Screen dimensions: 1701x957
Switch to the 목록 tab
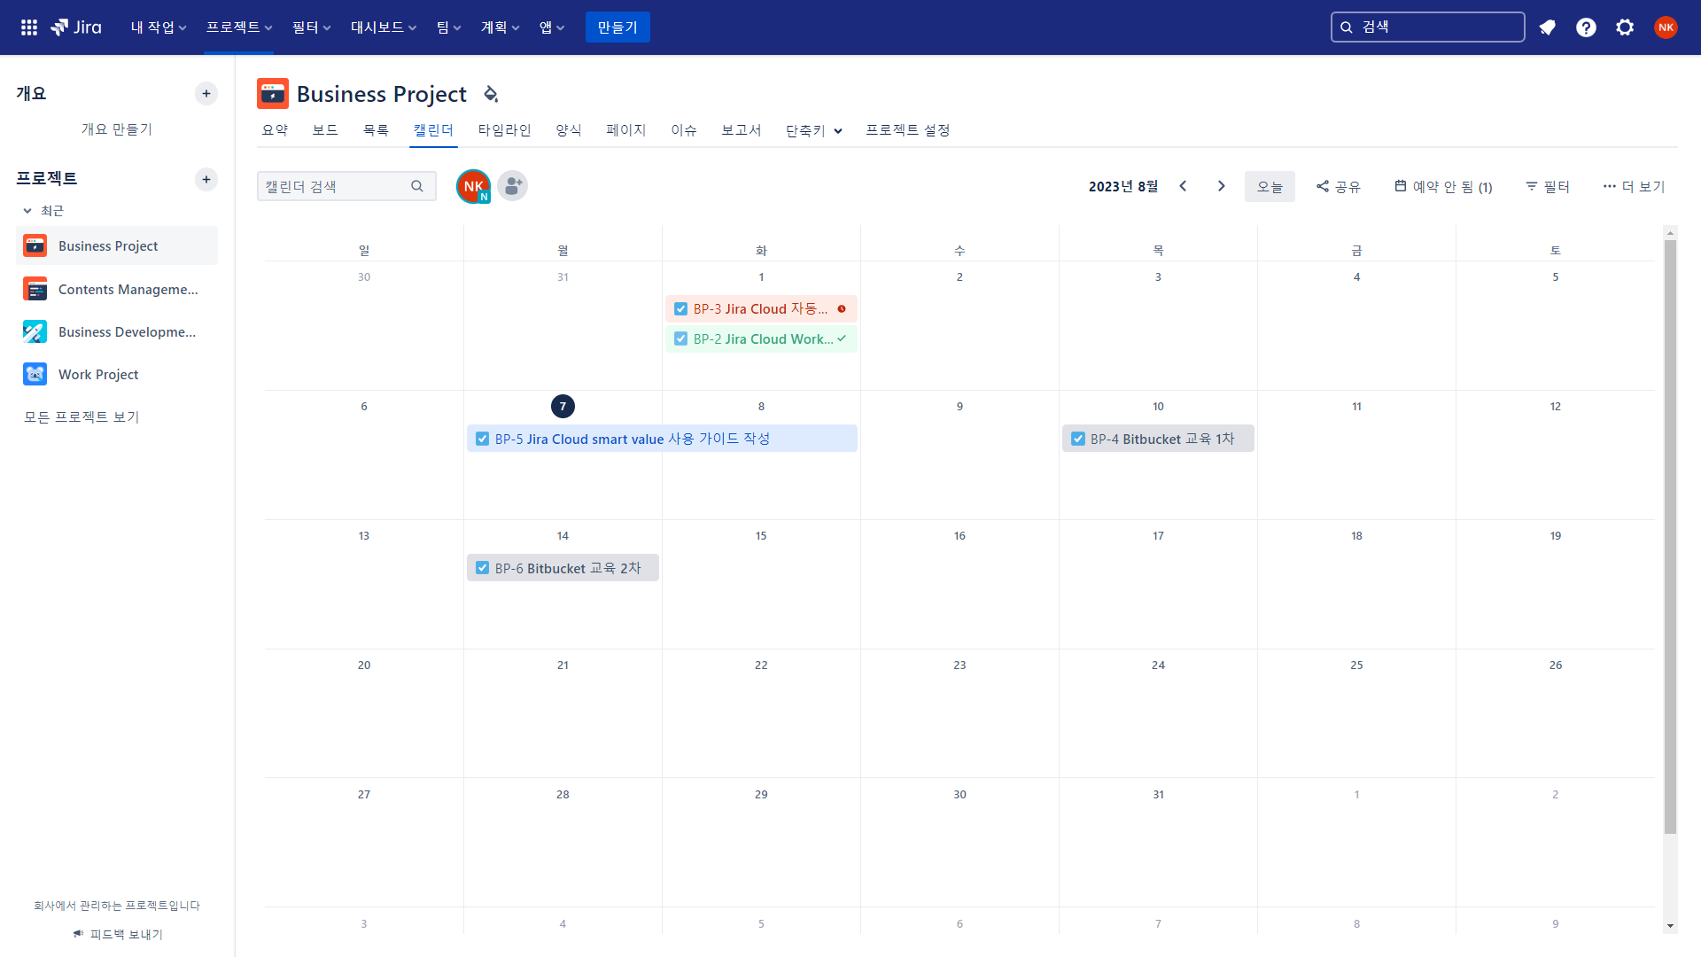coord(376,129)
